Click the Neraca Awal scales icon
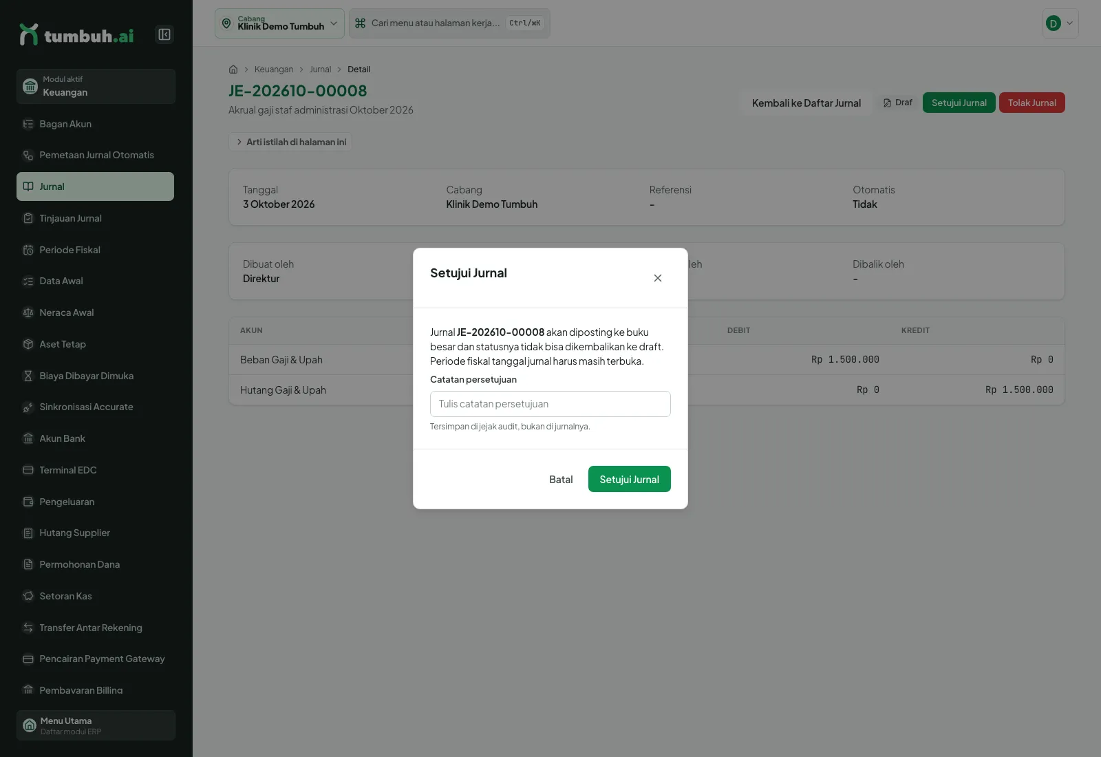Screen dimensions: 1101x757 (28, 312)
